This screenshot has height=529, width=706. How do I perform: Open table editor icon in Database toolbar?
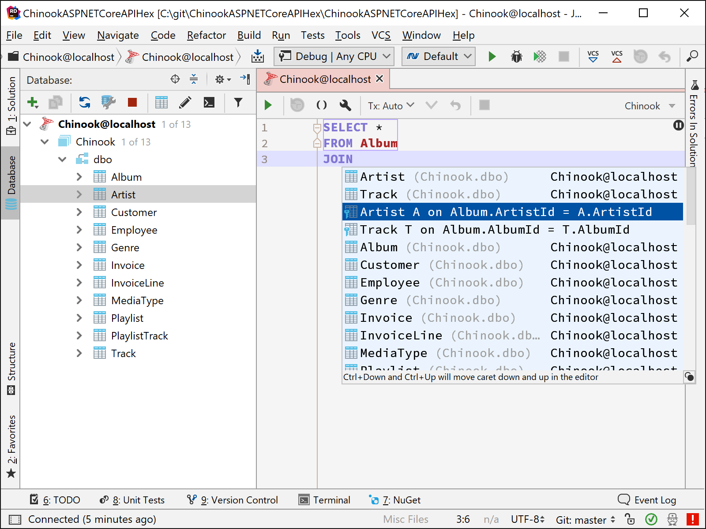[x=161, y=103]
